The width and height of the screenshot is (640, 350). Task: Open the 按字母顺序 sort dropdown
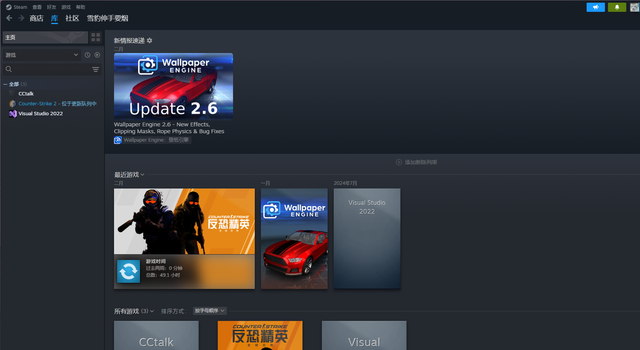(x=210, y=311)
